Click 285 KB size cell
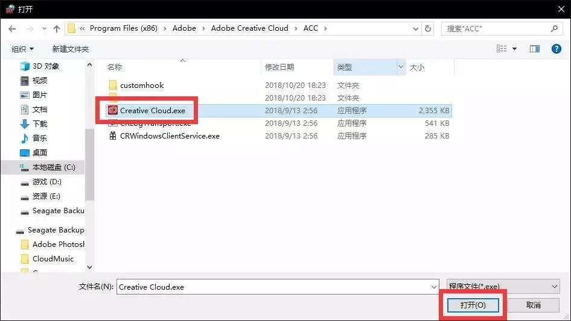The image size is (571, 321). point(437,136)
